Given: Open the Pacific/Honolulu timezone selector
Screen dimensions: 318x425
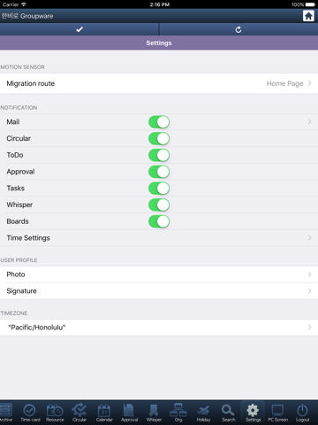Looking at the screenshot, I should [159, 328].
